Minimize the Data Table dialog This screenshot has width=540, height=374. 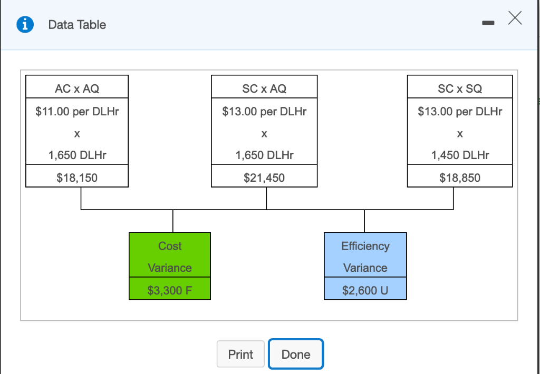488,23
